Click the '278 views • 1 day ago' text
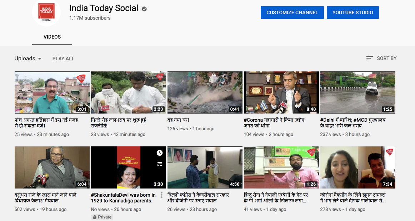This screenshot has width=415, height=221. [343, 209]
